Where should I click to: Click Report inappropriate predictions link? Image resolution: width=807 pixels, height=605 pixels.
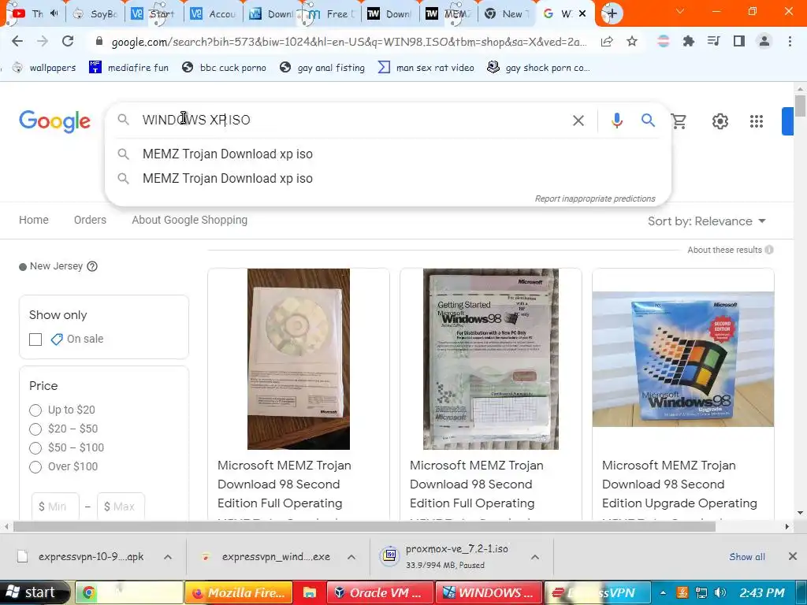point(595,199)
